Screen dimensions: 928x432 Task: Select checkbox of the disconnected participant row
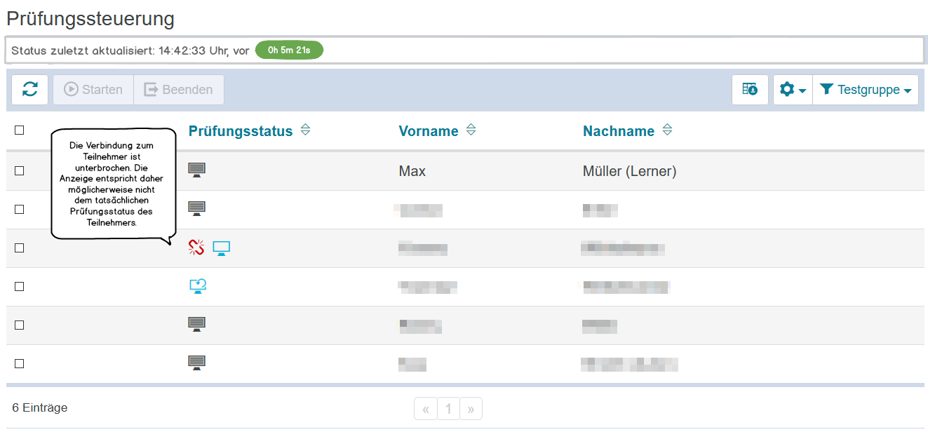pos(20,248)
